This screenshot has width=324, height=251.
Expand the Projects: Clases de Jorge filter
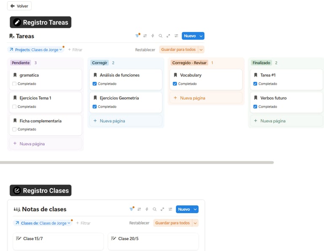[36, 50]
